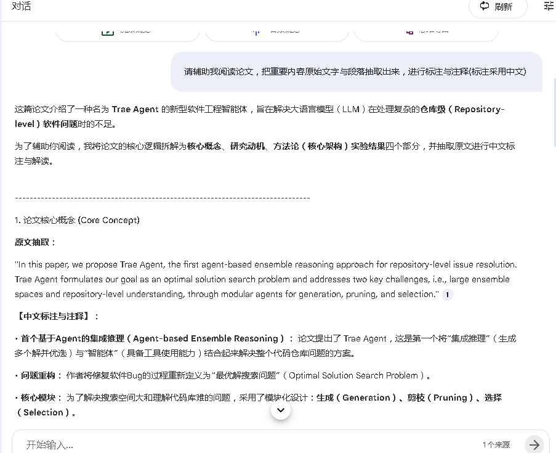Open the chat settings tune icon
The image size is (556, 453).
pos(549,6)
